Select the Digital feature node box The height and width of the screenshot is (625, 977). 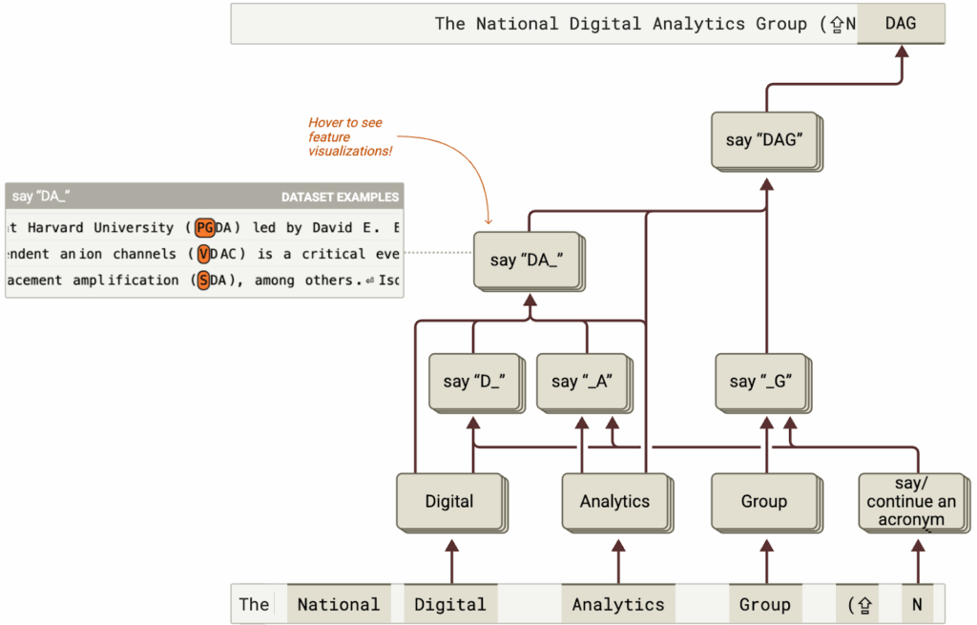[448, 501]
